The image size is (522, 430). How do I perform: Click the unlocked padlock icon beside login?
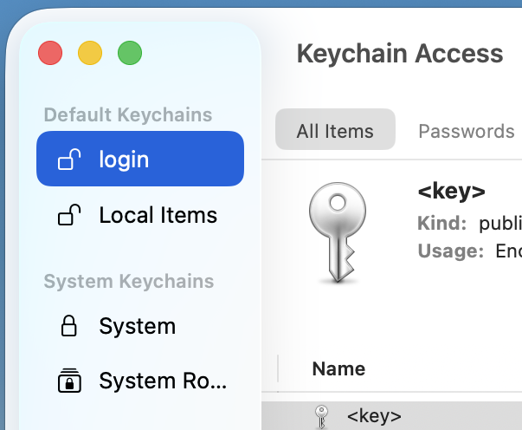click(x=69, y=160)
